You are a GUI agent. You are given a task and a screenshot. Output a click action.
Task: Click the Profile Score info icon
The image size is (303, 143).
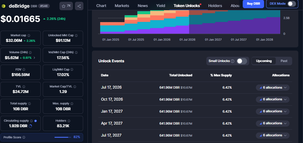pos(24,137)
